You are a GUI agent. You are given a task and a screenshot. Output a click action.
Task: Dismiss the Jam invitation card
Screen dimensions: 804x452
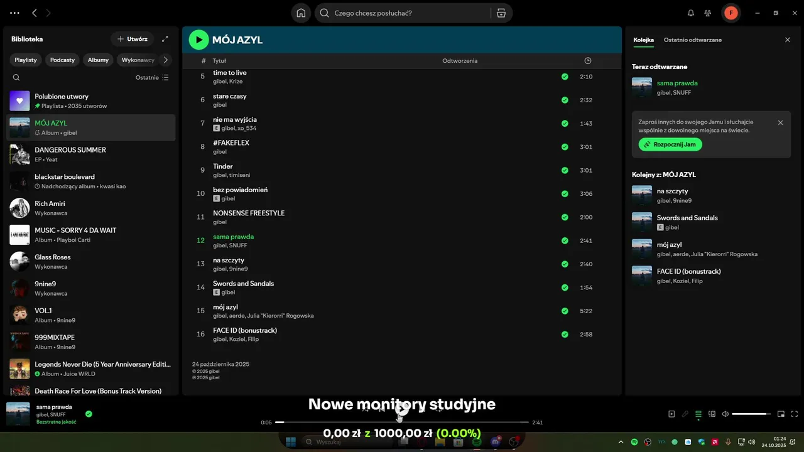(x=781, y=123)
